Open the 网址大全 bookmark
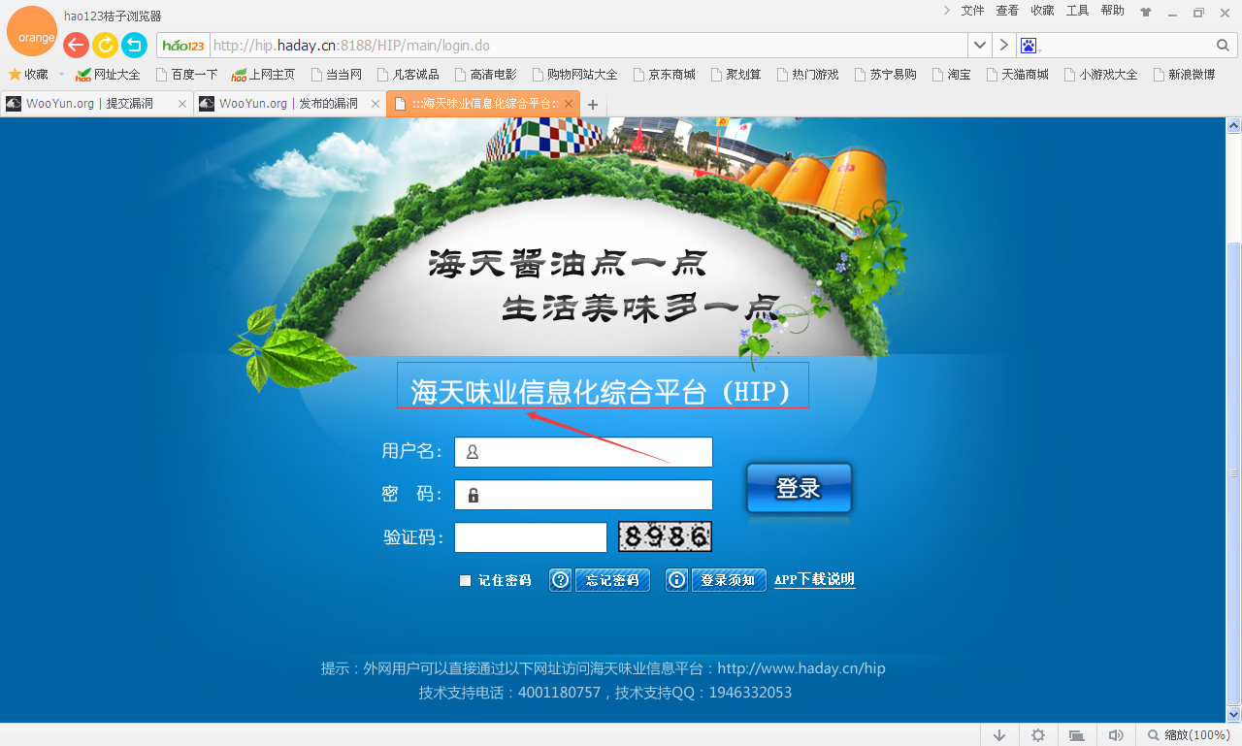Viewport: 1242px width, 746px height. point(108,75)
